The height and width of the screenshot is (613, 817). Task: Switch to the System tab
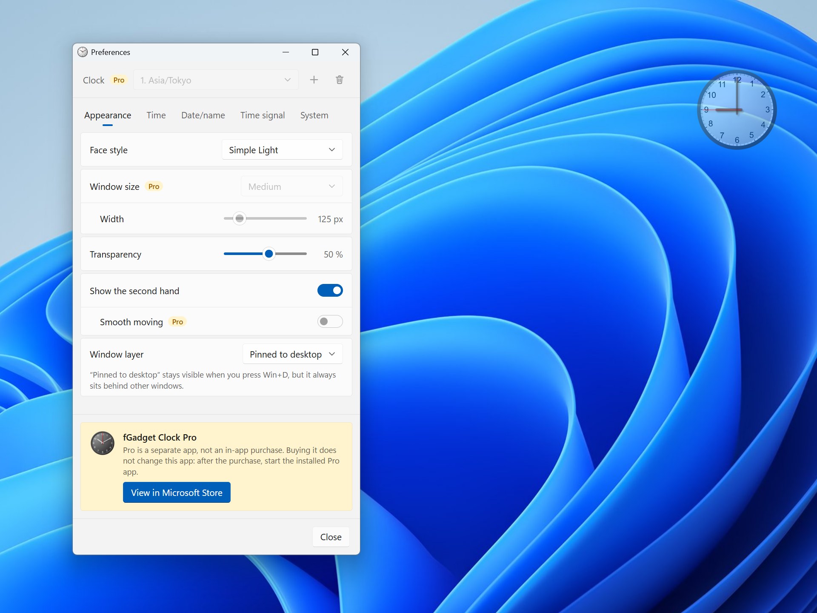tap(314, 115)
